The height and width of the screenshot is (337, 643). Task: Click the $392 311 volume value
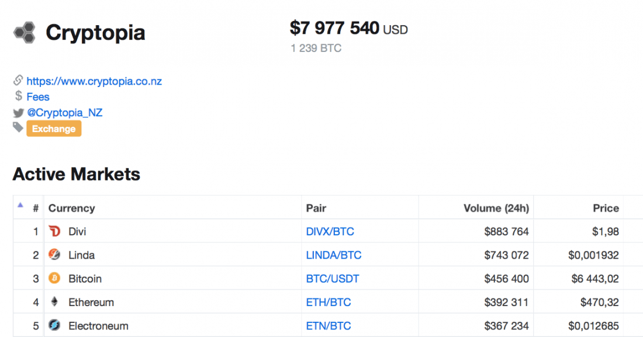[x=506, y=302]
